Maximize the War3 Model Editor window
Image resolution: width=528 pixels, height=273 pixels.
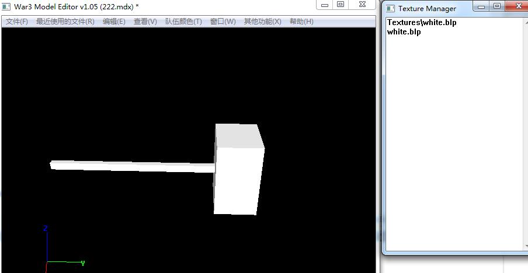point(341,4)
